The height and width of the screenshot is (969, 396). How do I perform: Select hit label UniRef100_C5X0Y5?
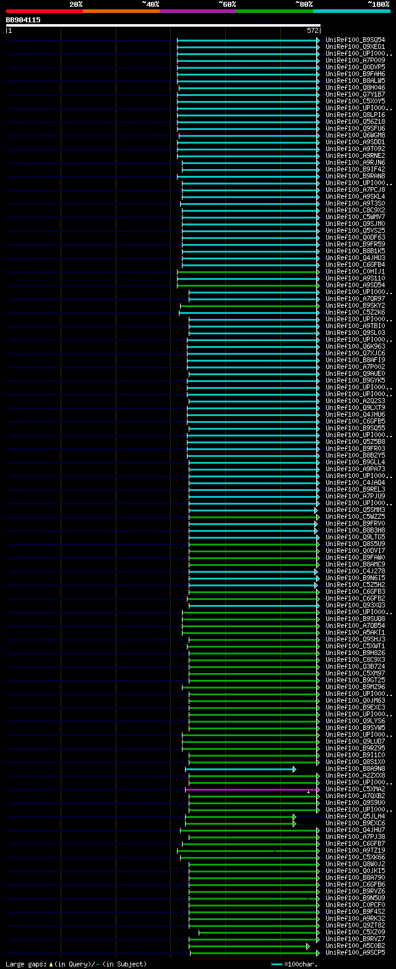pos(355,101)
